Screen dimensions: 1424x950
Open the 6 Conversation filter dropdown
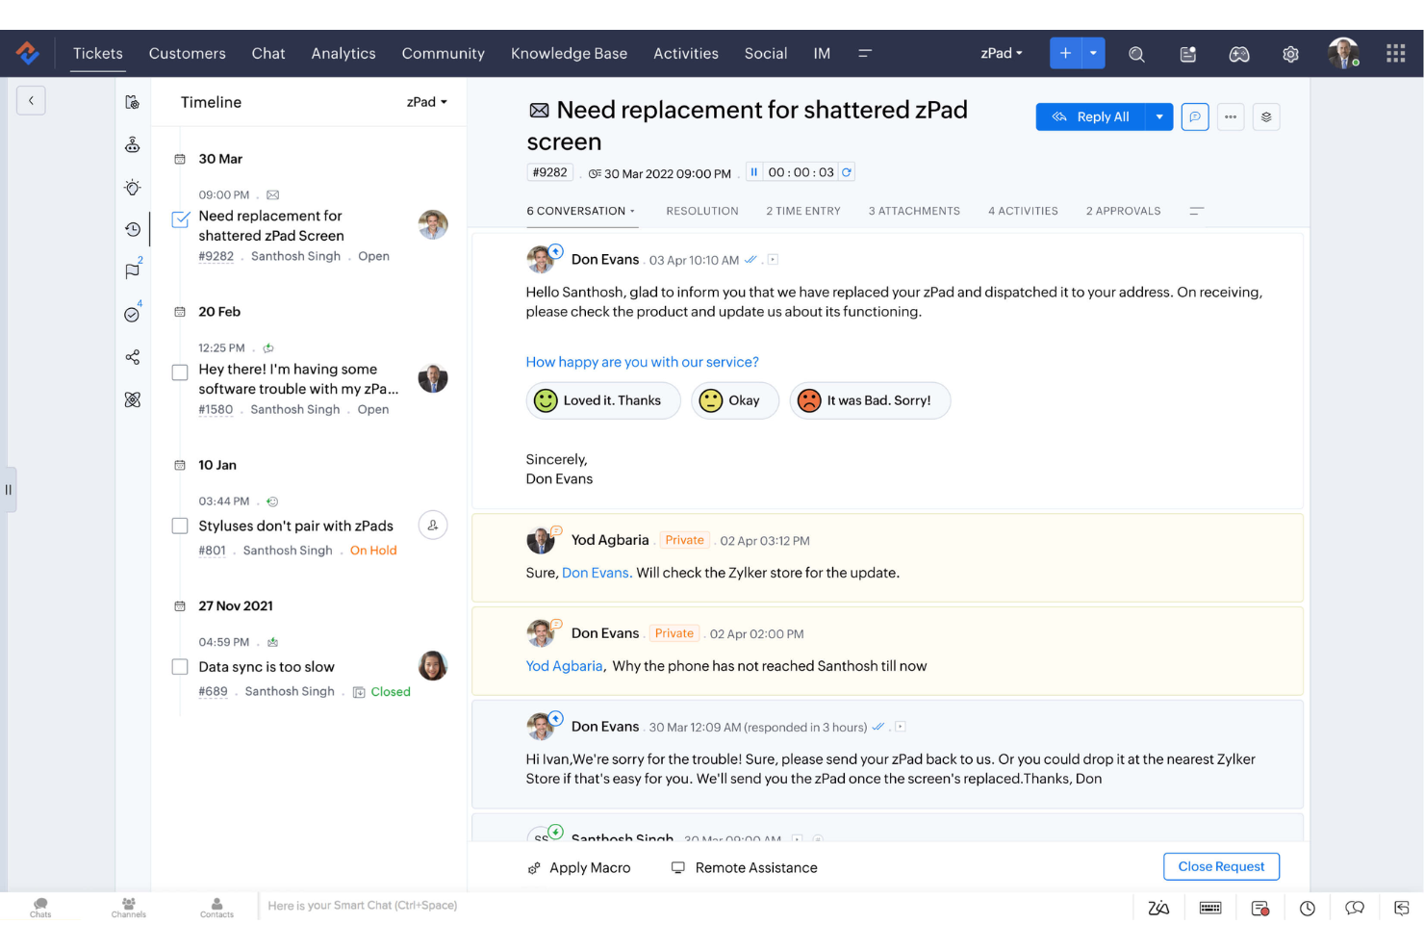point(631,211)
